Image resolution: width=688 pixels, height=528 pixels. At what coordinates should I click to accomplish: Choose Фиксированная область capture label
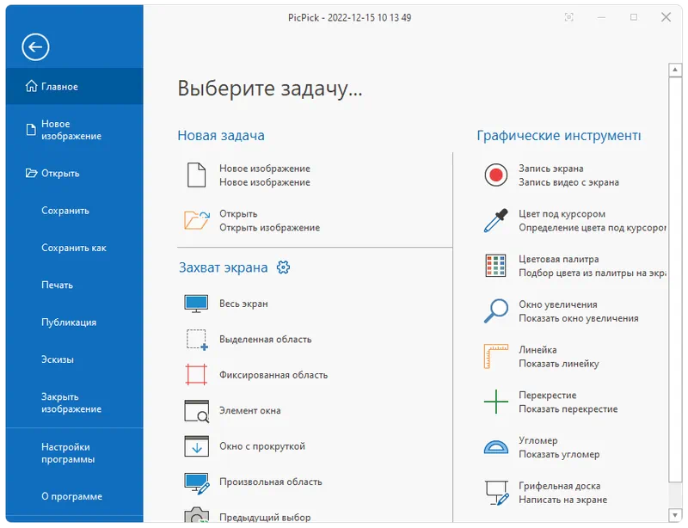pyautogui.click(x=273, y=375)
